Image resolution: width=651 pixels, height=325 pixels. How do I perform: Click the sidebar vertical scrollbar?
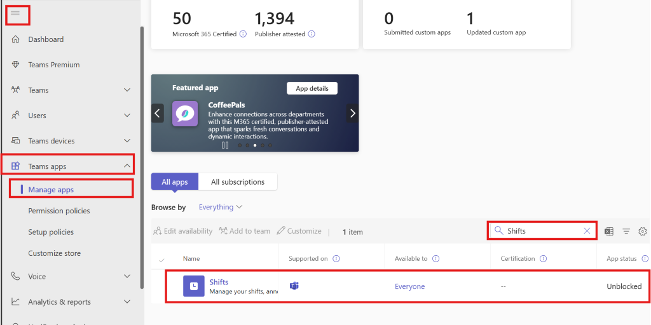[142, 157]
